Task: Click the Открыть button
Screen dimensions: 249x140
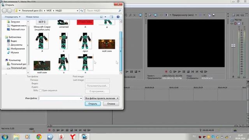Action: [93, 104]
